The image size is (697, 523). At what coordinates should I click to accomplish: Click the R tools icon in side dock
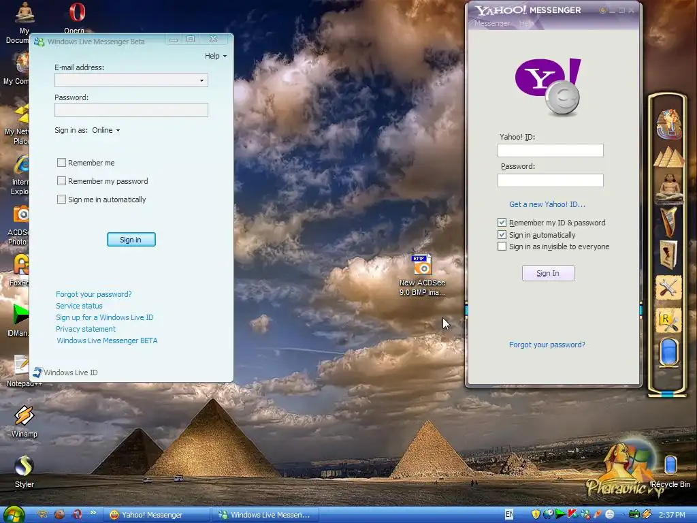click(x=668, y=320)
